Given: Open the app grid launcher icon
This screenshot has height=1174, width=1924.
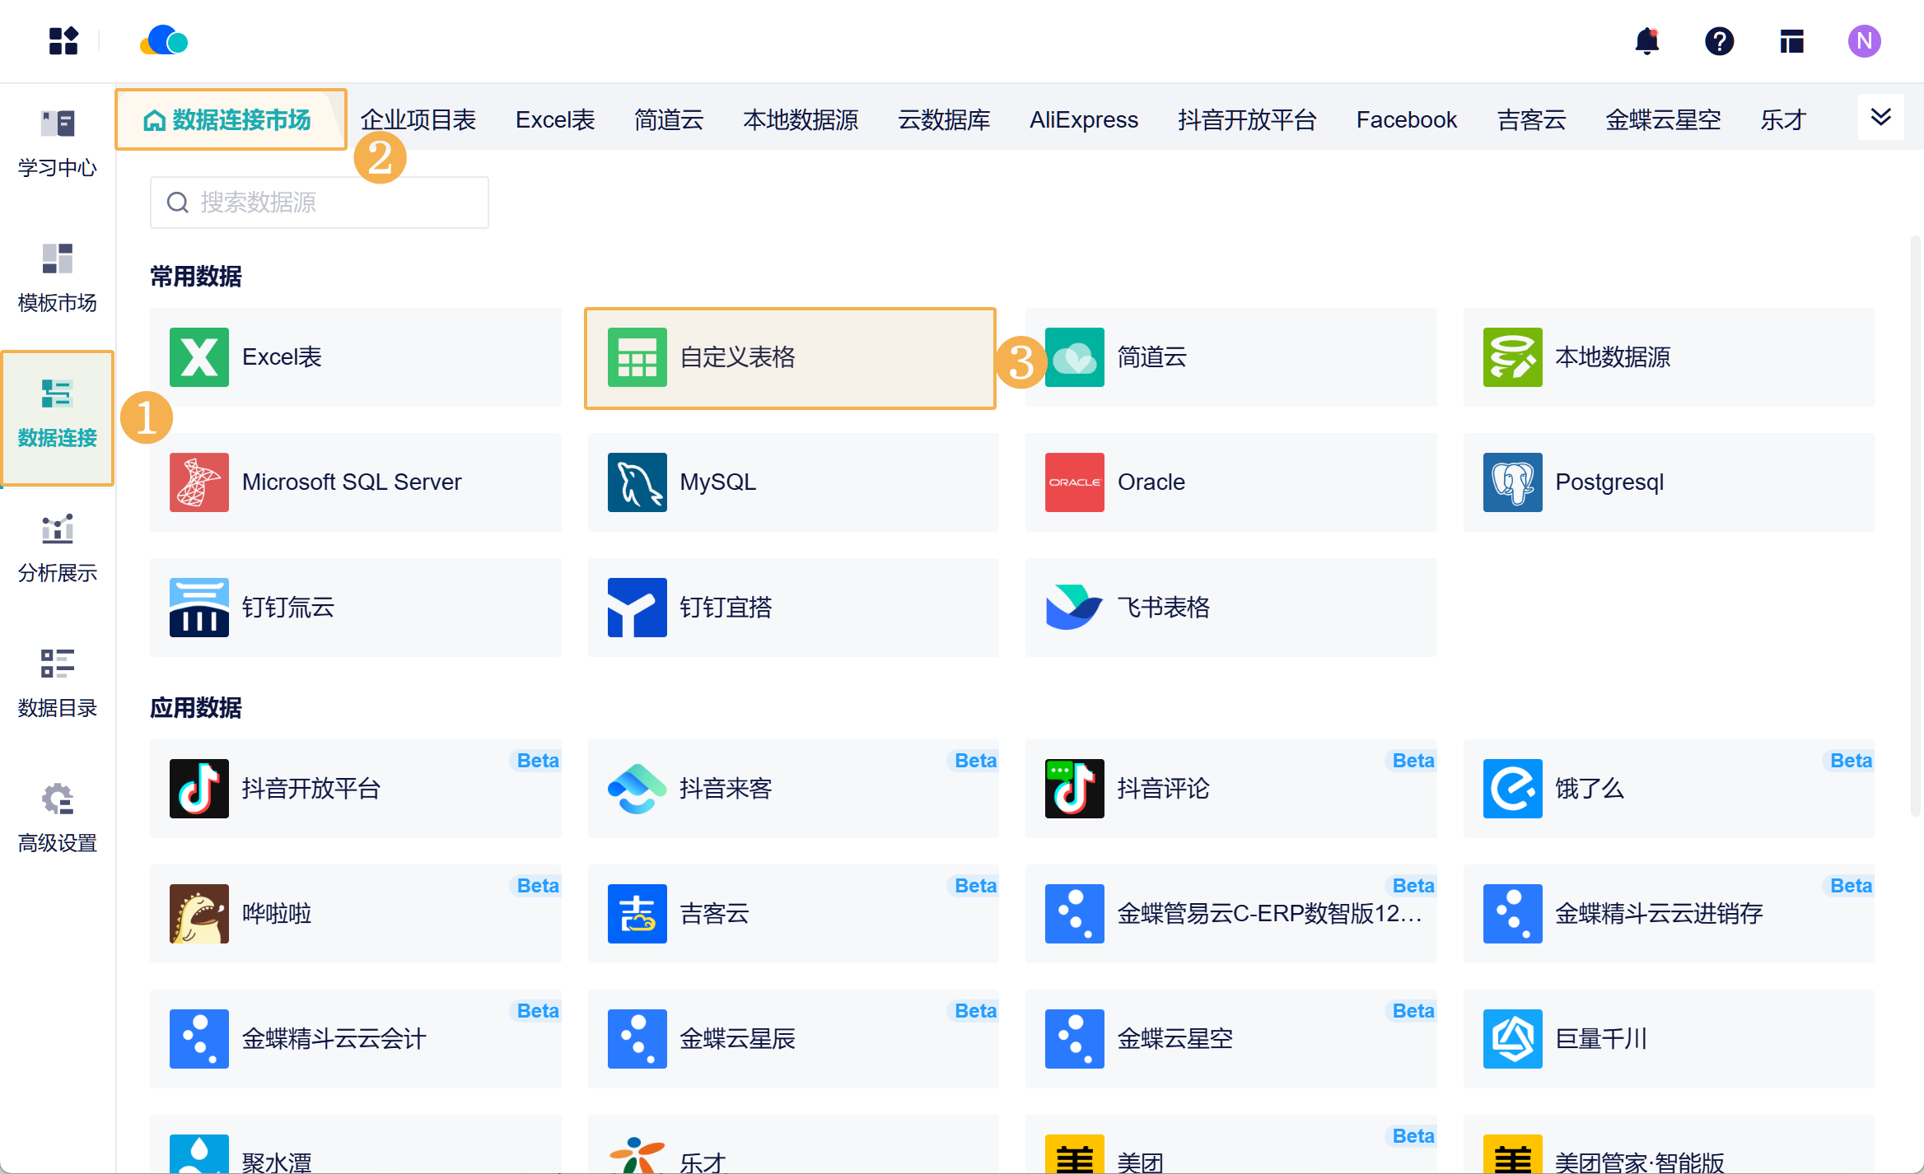Looking at the screenshot, I should [63, 41].
